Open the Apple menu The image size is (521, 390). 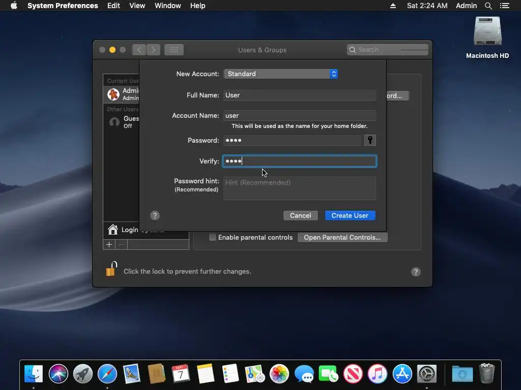click(x=14, y=6)
